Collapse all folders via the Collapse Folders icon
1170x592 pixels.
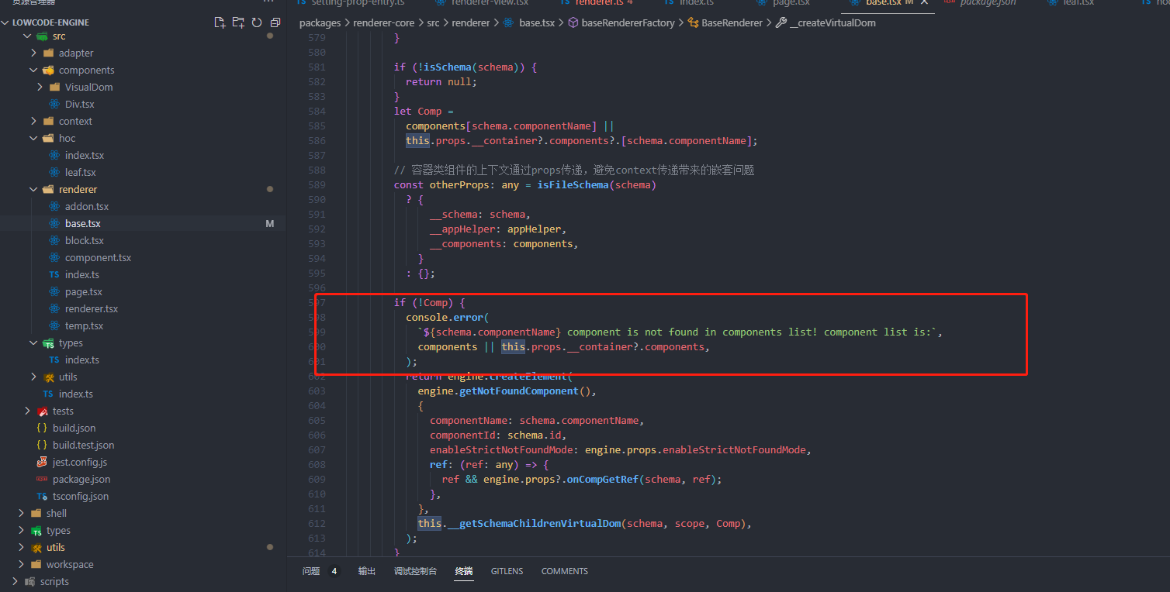[x=275, y=22]
